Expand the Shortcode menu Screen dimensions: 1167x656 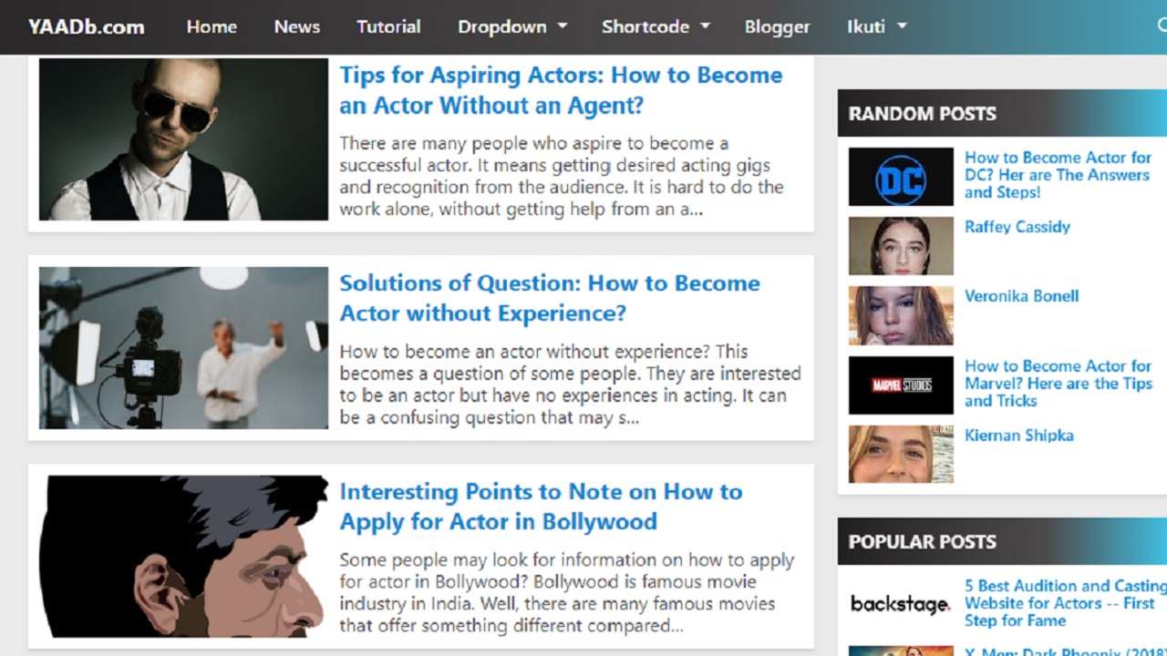click(x=656, y=26)
